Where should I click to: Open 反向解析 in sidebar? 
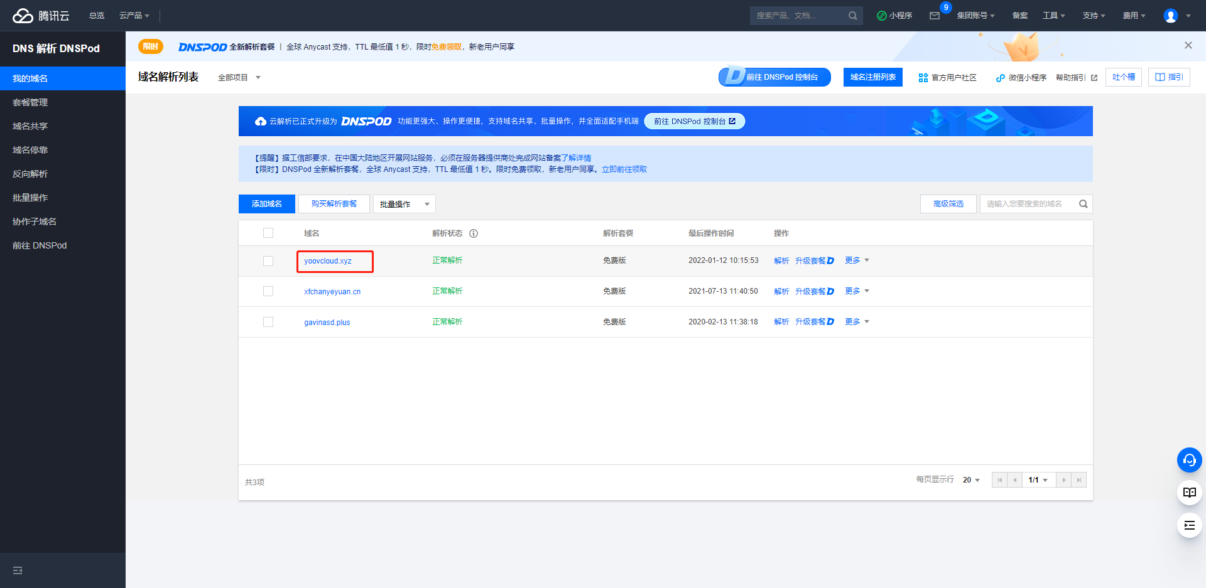63,174
